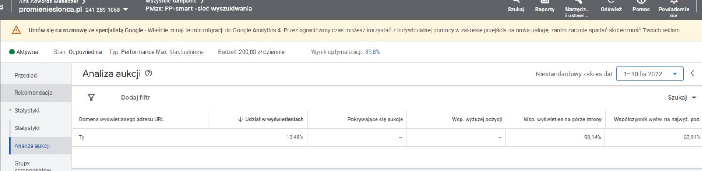Open Raporty from the top bar

(x=544, y=3)
